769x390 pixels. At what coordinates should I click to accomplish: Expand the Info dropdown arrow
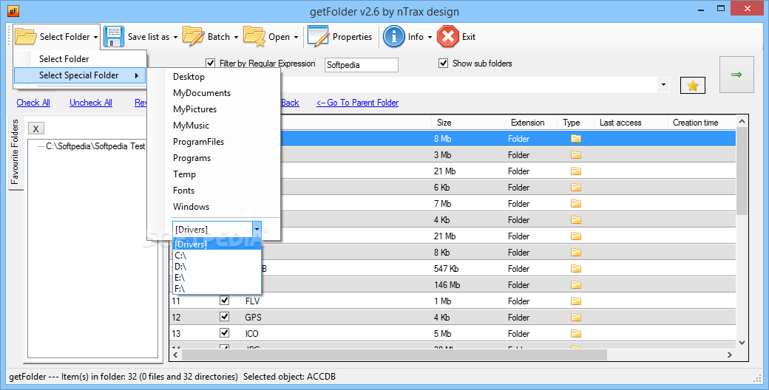[430, 37]
